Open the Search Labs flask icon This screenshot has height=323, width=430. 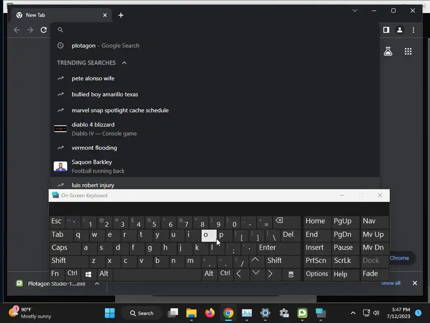[x=388, y=51]
